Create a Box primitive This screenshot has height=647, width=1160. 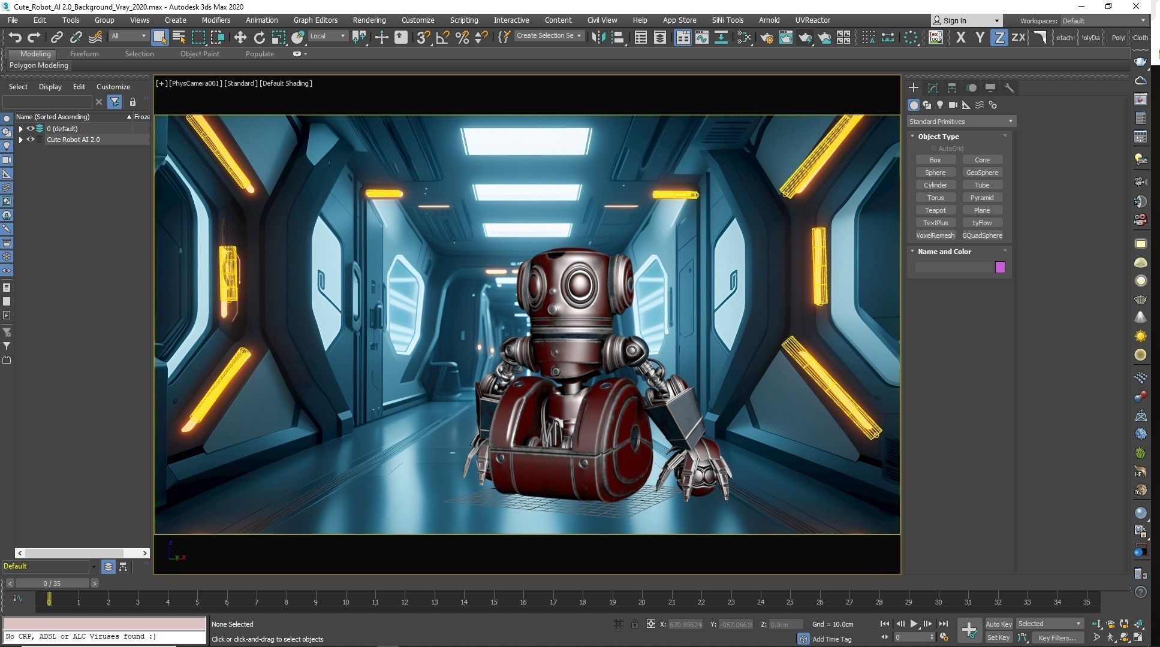click(935, 160)
